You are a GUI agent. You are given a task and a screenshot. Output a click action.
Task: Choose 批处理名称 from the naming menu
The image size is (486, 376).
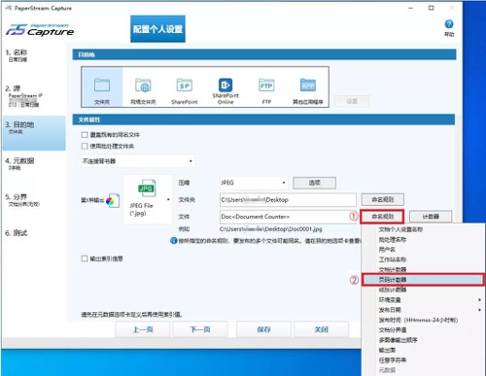[393, 240]
